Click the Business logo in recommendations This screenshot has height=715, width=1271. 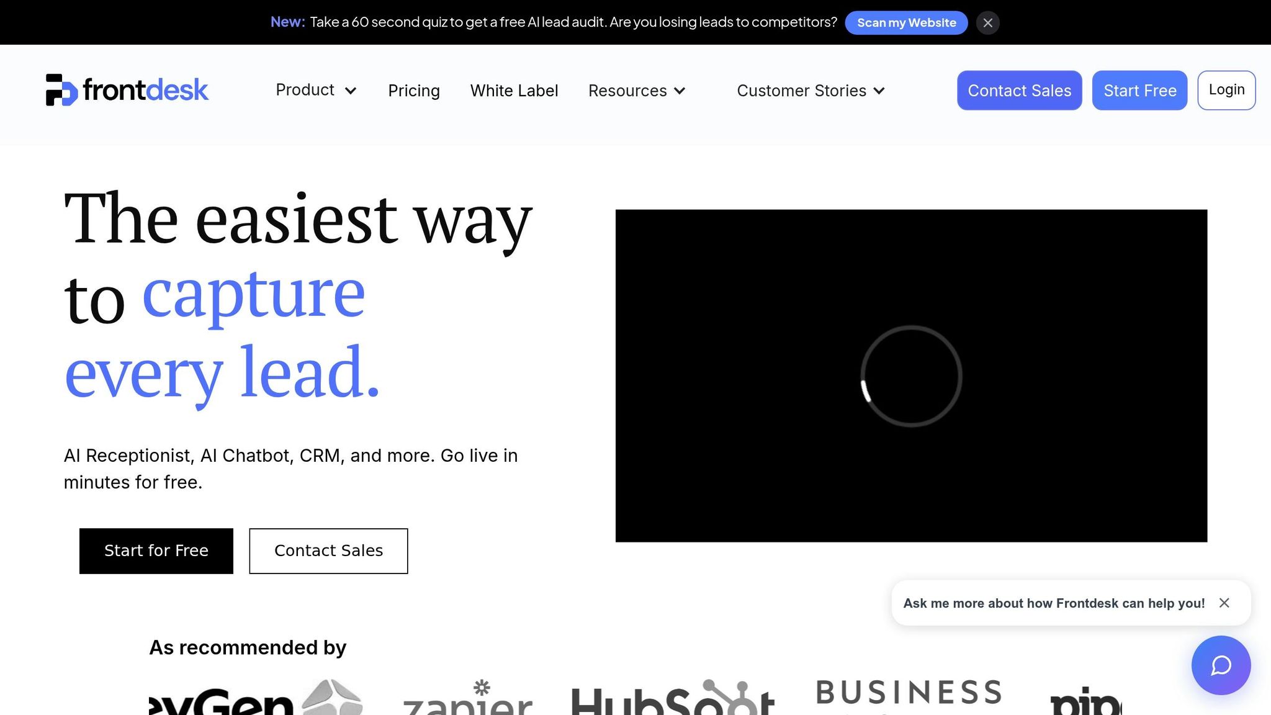[x=909, y=694]
